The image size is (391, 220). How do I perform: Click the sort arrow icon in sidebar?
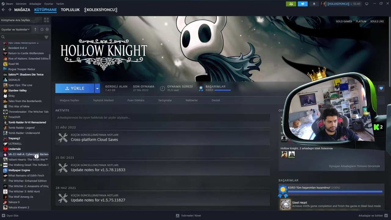pos(35,29)
